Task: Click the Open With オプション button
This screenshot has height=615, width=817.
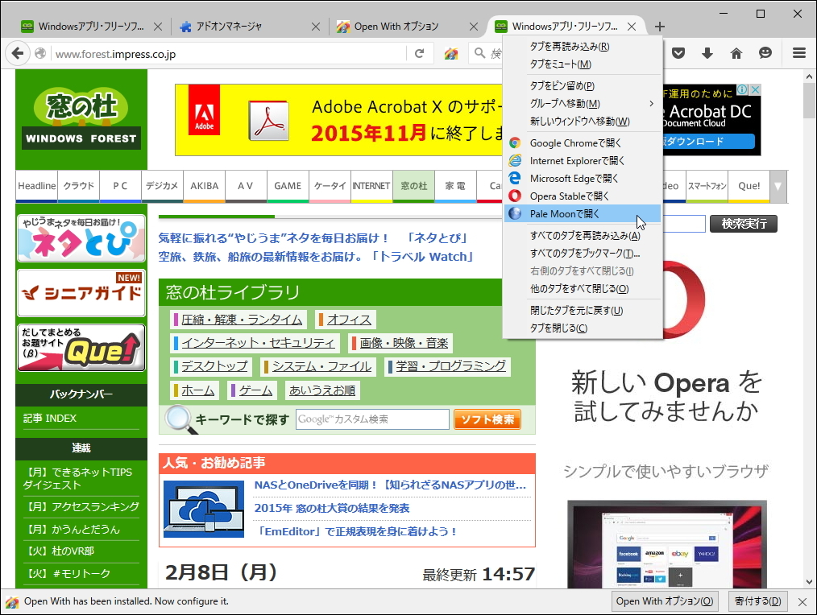Action: click(664, 601)
